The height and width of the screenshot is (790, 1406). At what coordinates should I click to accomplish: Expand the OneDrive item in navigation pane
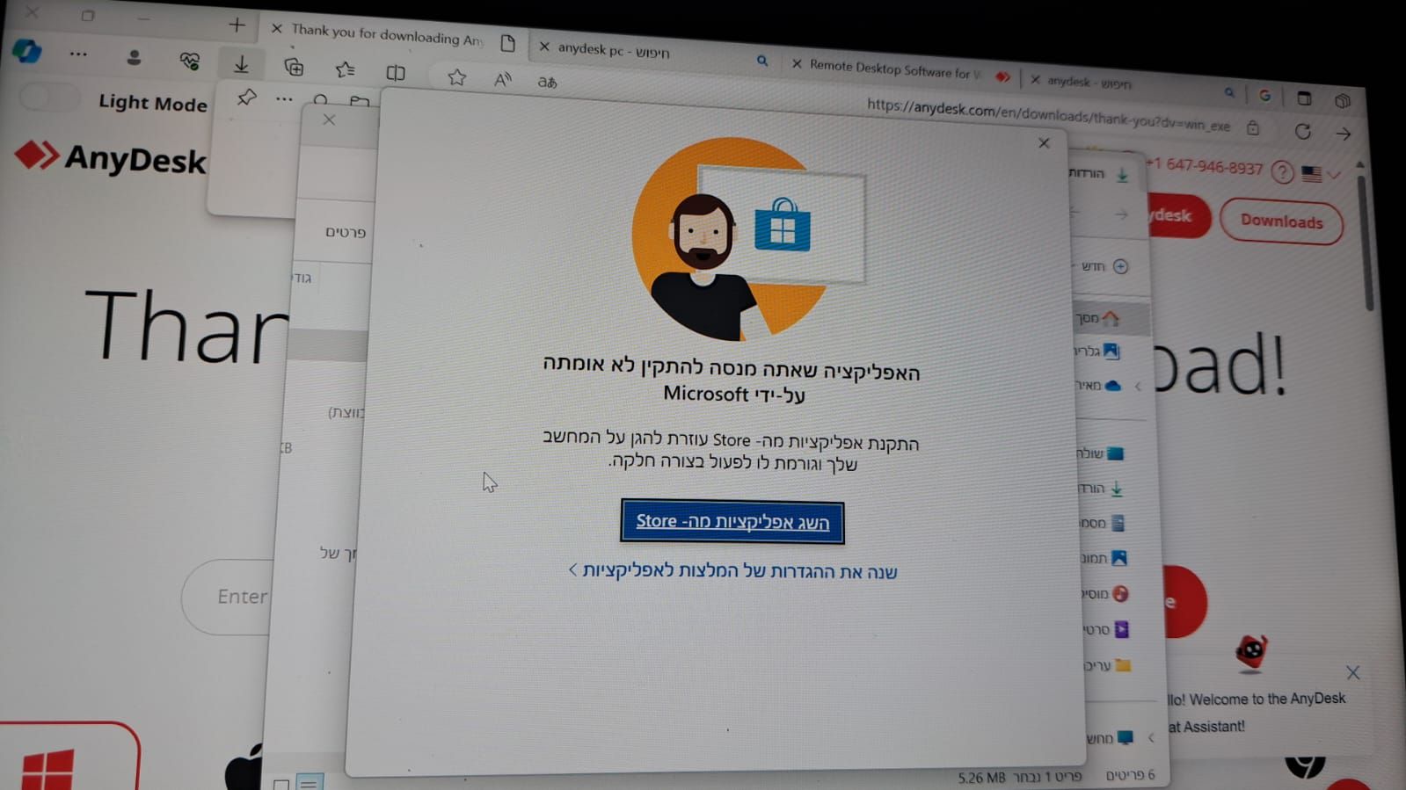(x=1138, y=386)
